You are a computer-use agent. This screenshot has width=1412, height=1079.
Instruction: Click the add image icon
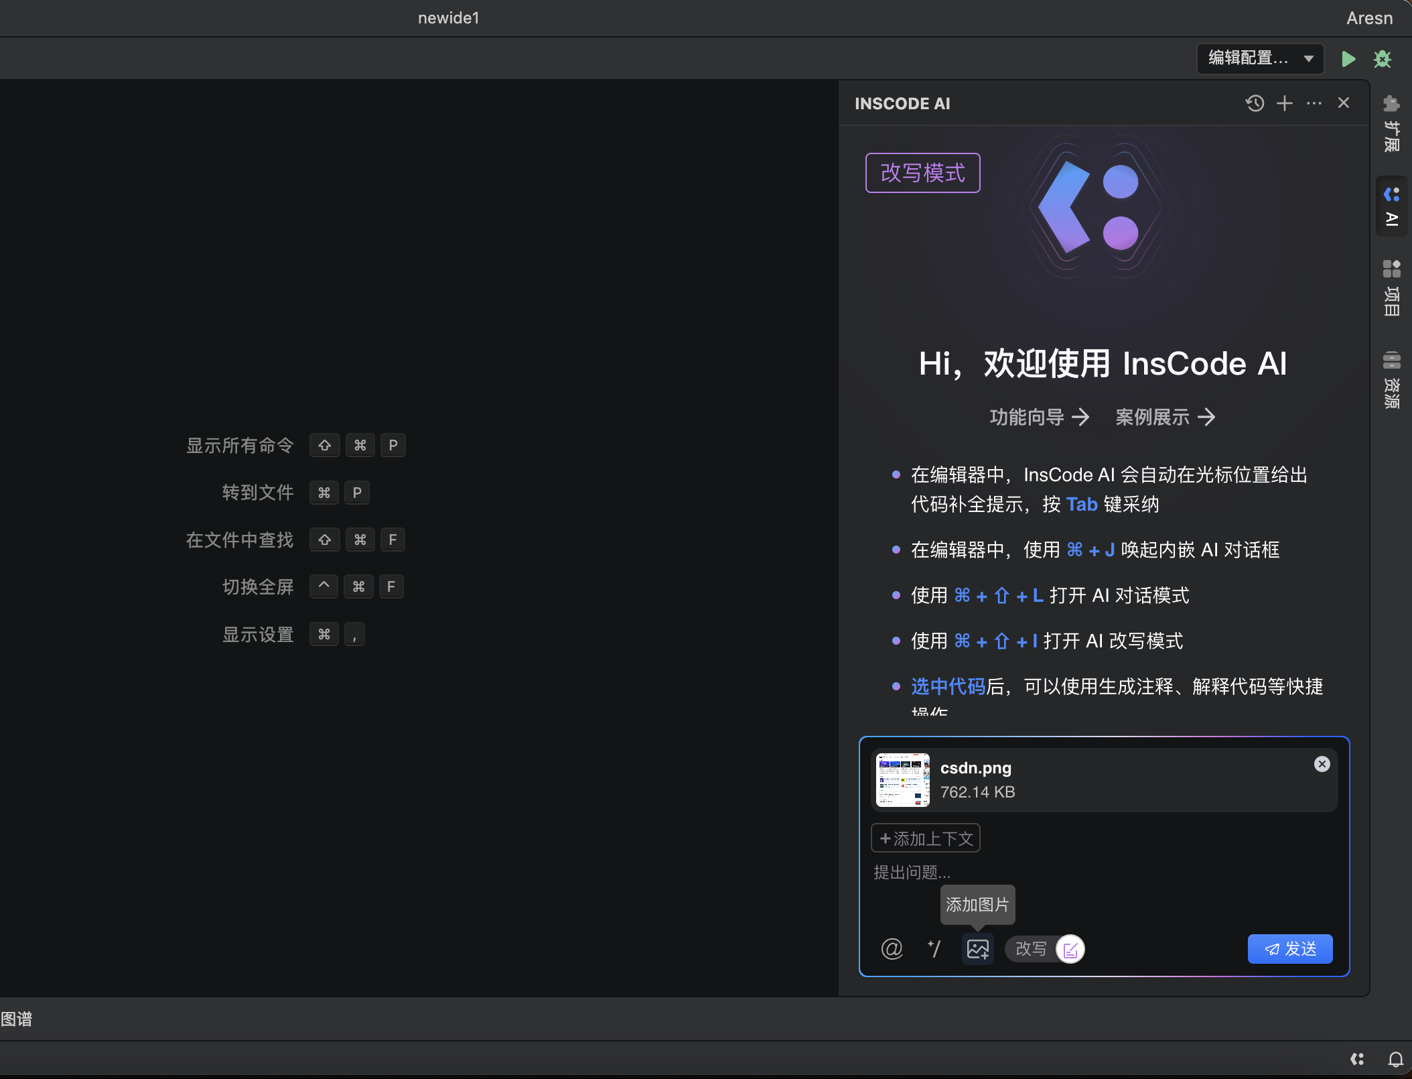(977, 949)
